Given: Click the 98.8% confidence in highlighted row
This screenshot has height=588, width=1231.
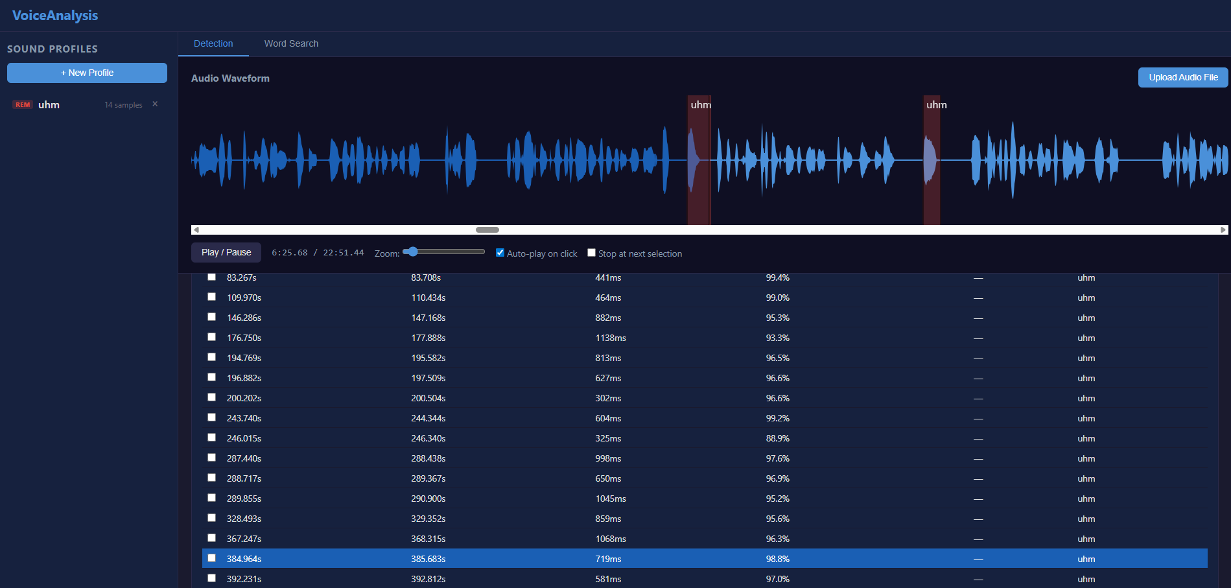Looking at the screenshot, I should 778,559.
